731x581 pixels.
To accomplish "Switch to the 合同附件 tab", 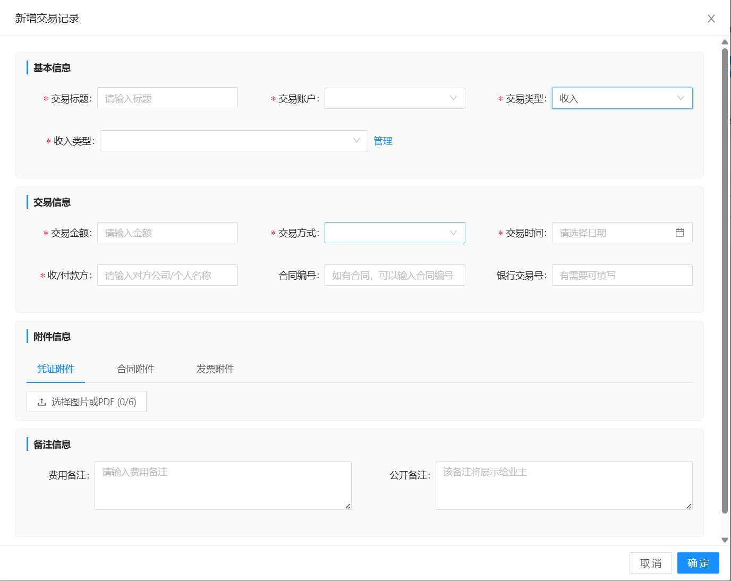I will tap(135, 369).
